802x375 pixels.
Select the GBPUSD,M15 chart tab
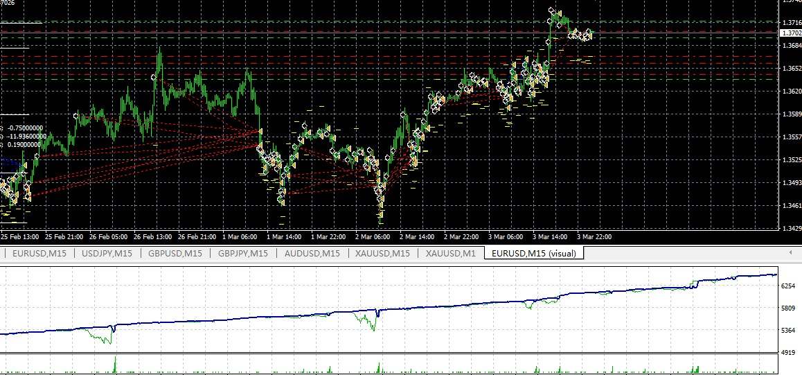click(175, 253)
